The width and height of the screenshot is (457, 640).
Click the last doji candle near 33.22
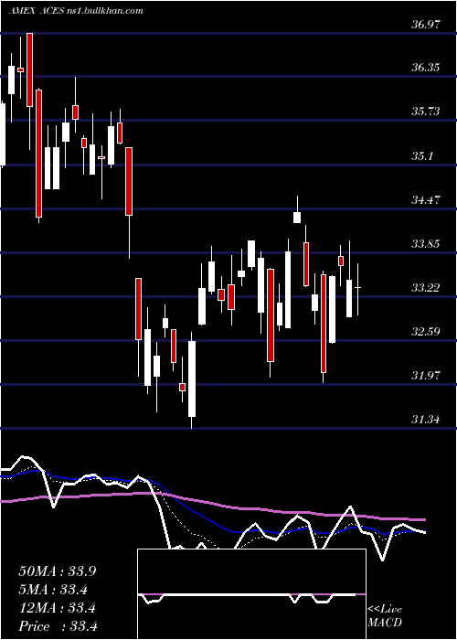[358, 288]
